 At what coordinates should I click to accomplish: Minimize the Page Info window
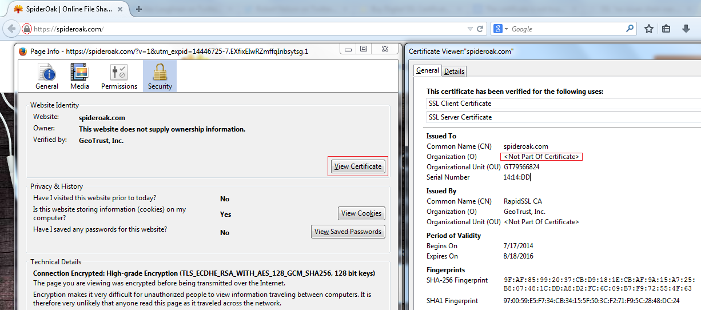pyautogui.click(x=349, y=49)
